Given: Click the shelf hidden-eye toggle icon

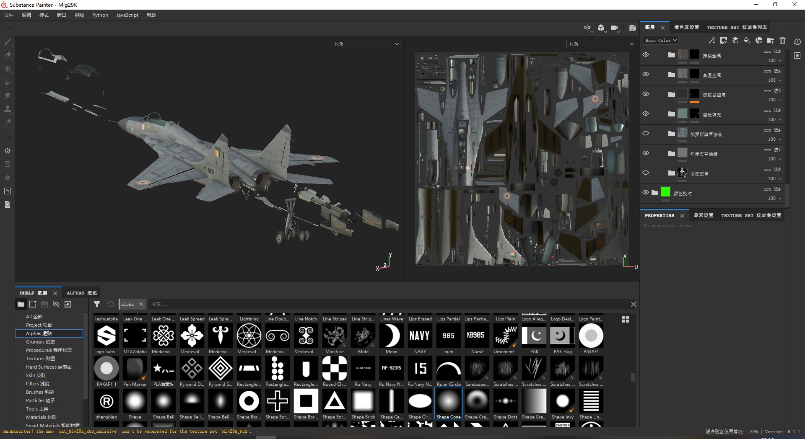Looking at the screenshot, I should [x=56, y=304].
